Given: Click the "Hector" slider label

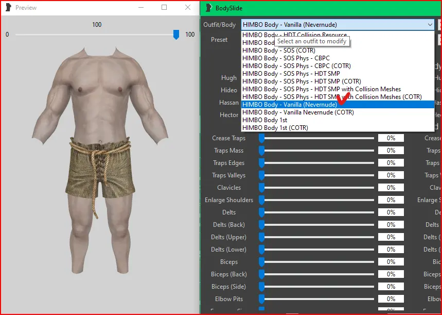Looking at the screenshot, I should tap(229, 115).
